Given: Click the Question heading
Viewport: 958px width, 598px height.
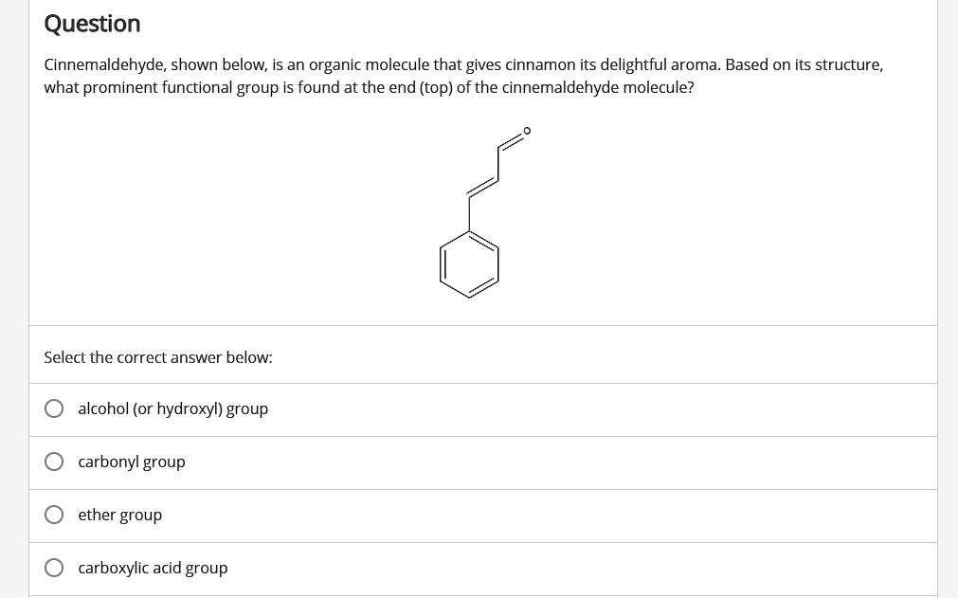Looking at the screenshot, I should click(x=91, y=23).
